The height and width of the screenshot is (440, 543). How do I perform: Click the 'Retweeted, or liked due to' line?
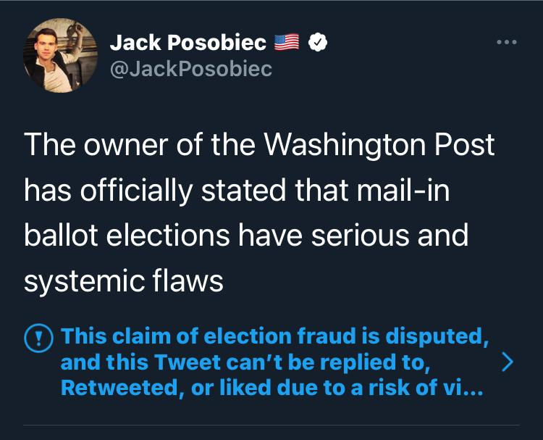point(271,387)
